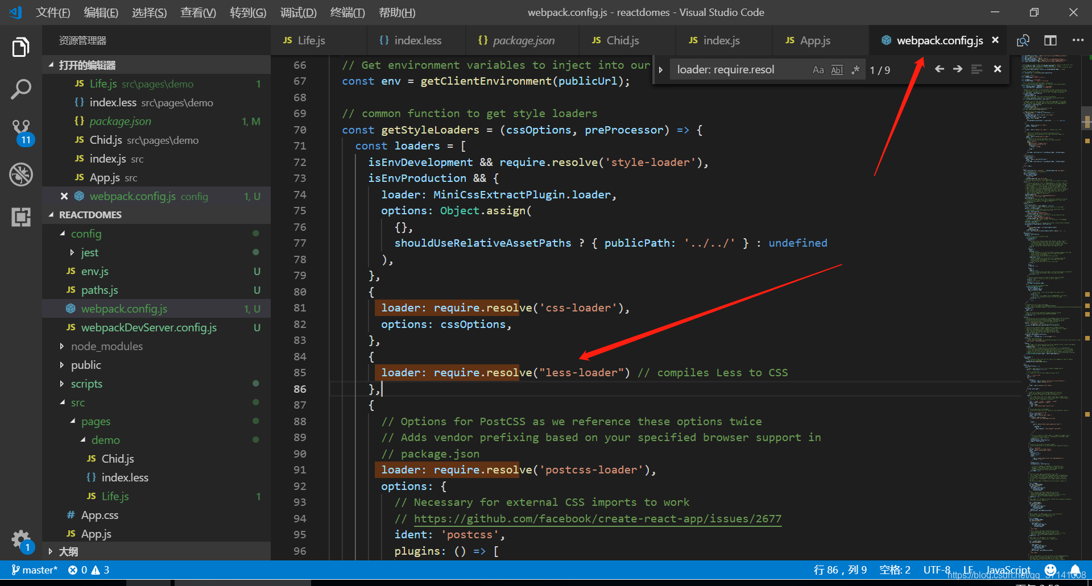
Task: Close the find widget
Action: pos(998,69)
